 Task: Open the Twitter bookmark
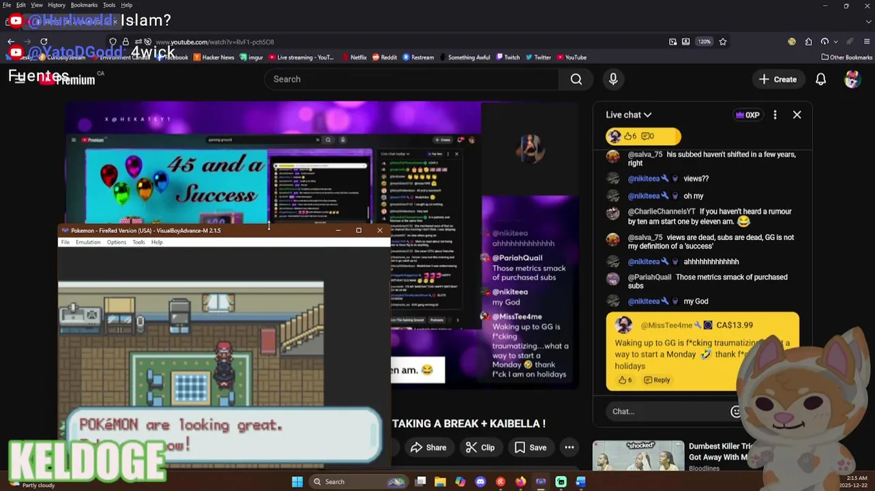(537, 57)
